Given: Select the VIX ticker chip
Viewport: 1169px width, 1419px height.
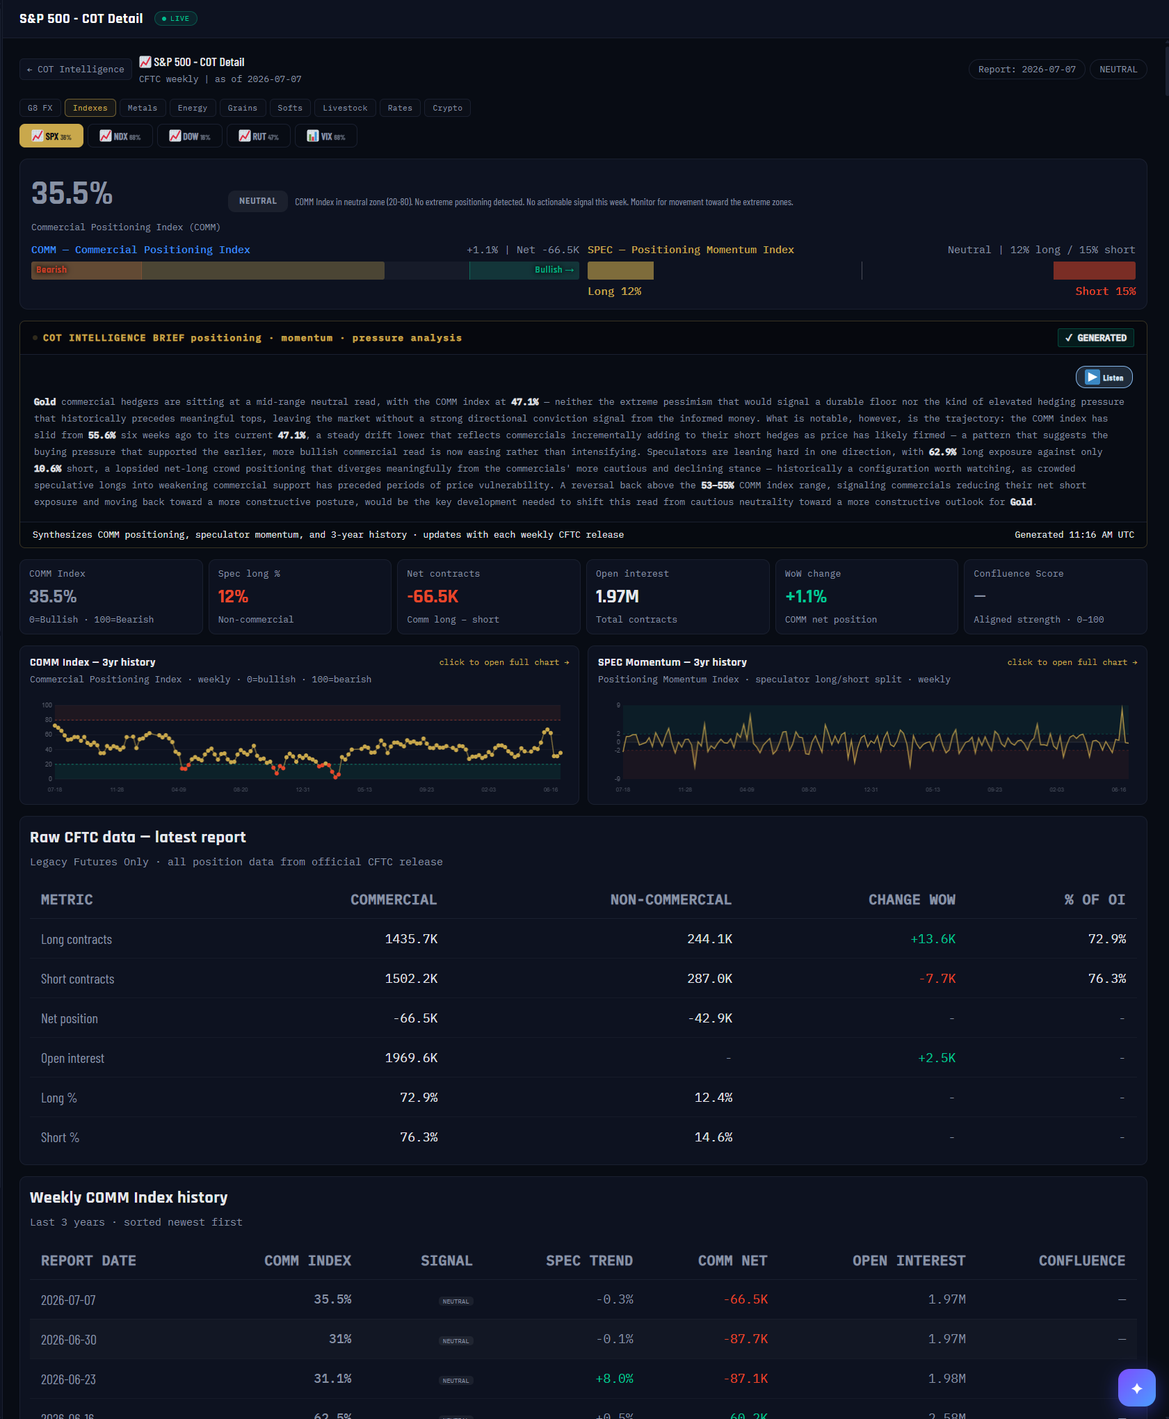Looking at the screenshot, I should (x=326, y=136).
